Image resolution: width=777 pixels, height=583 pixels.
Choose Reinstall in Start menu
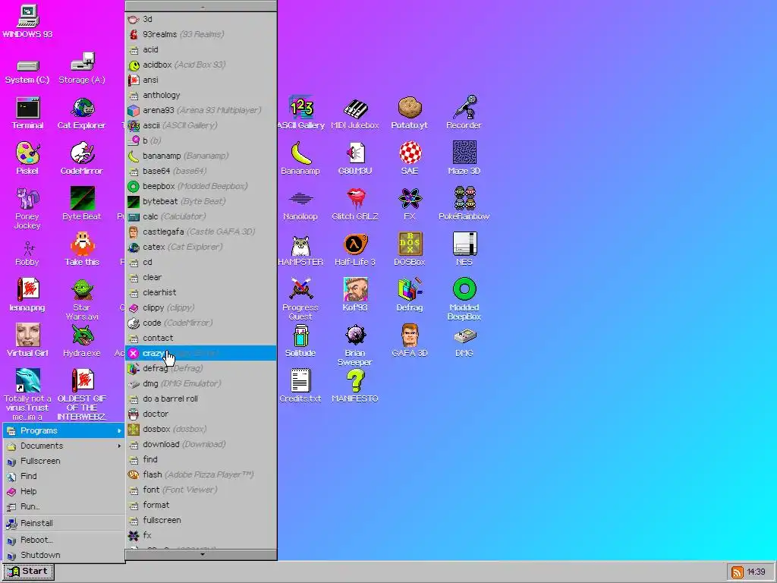(x=64, y=523)
